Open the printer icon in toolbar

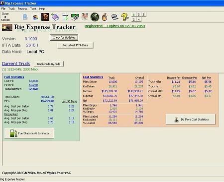click(x=115, y=17)
